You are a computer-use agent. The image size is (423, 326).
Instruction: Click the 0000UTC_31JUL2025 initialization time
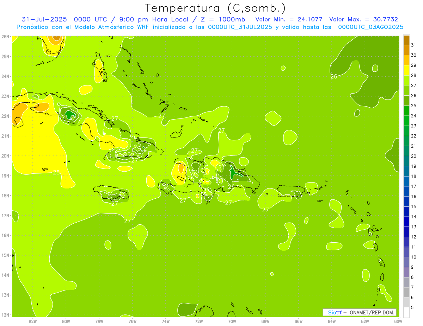(240, 27)
